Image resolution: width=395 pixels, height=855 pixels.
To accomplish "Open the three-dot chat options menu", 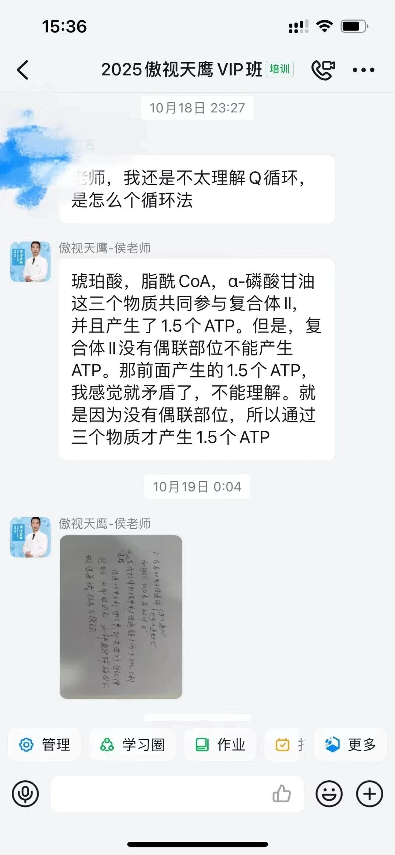I will click(363, 70).
